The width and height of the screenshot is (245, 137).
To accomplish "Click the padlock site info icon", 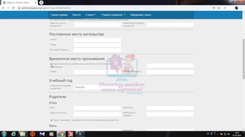I will (x=19, y=8).
